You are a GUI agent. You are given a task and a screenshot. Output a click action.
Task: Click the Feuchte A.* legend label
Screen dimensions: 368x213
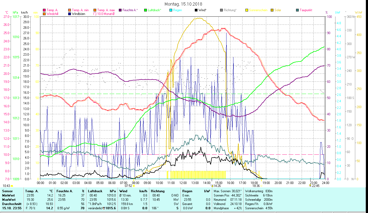coord(130,10)
